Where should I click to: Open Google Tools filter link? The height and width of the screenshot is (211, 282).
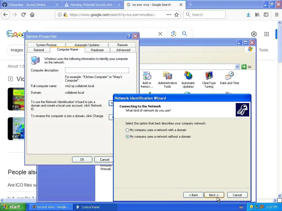[x=263, y=50]
